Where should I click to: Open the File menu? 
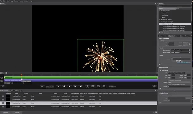pyautogui.click(x=1, y=1)
